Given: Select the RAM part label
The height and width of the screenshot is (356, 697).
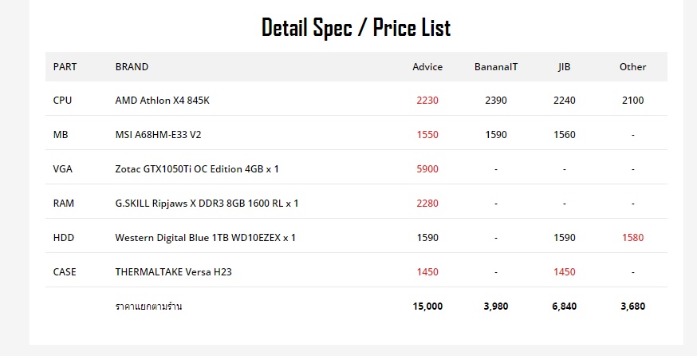Looking at the screenshot, I should click(x=64, y=204).
